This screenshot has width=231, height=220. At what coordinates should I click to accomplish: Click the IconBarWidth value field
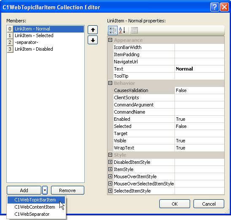(199, 47)
